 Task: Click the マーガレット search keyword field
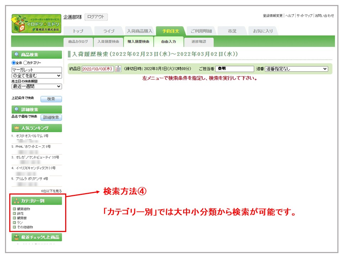point(37,70)
